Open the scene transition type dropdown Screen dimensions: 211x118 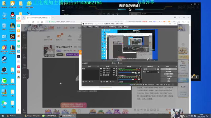coord(150,69)
